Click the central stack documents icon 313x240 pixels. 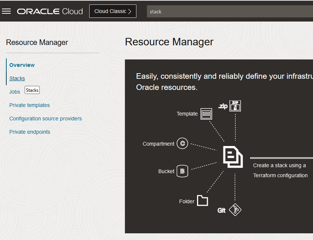pos(233,157)
